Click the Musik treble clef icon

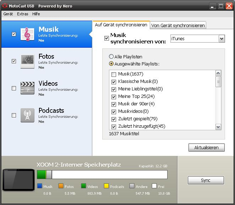pyautogui.click(x=27, y=34)
